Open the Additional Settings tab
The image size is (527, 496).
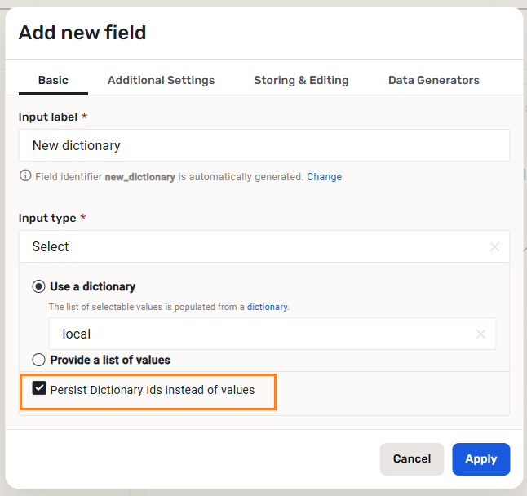pyautogui.click(x=161, y=80)
